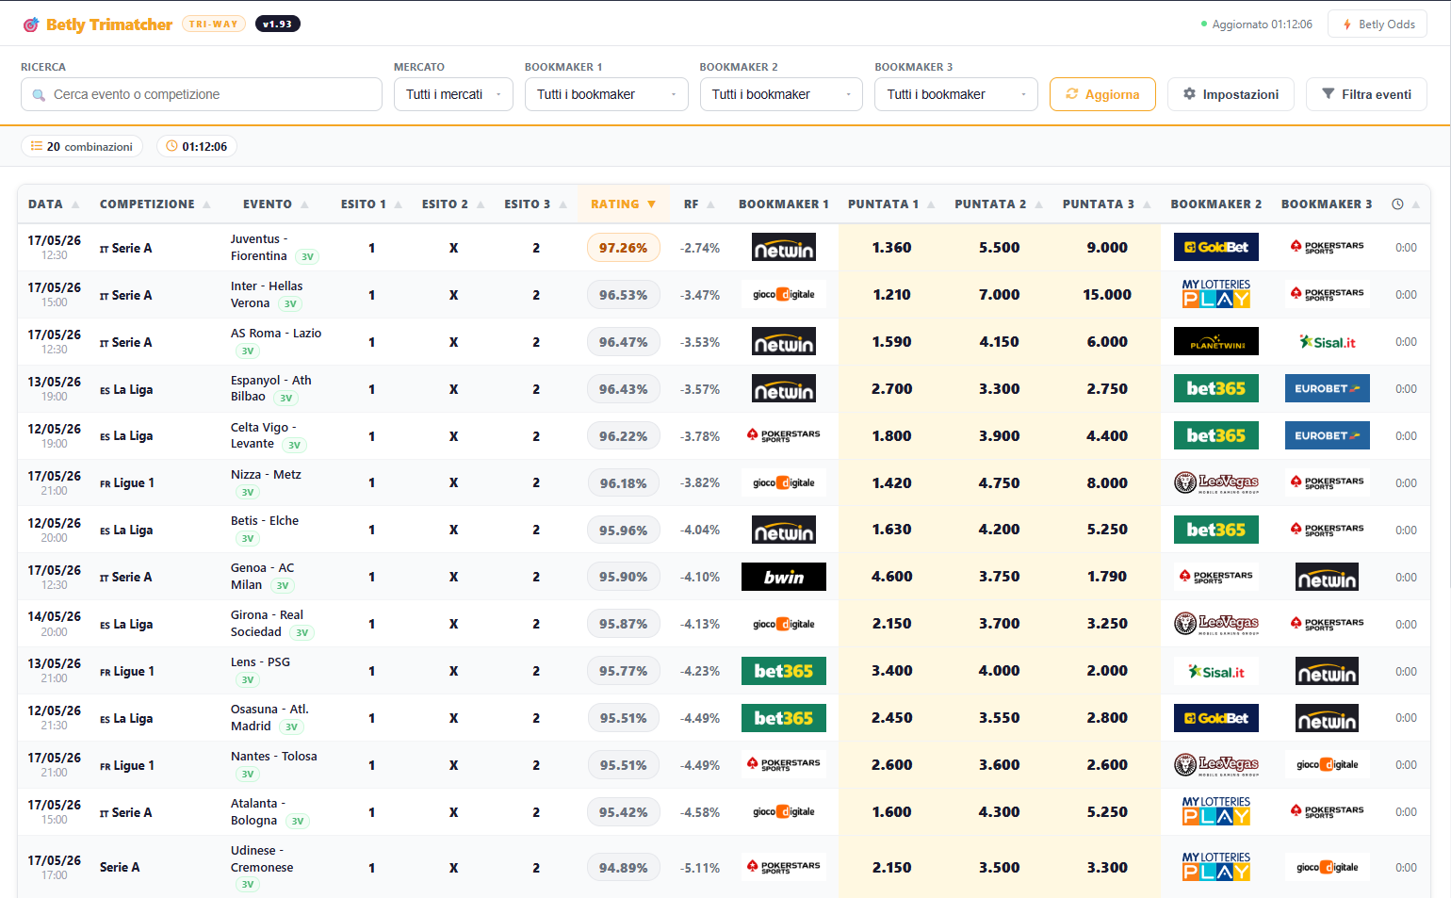Viewport: 1451px width, 898px height.
Task: Sort by PUNTATA 1 column header
Action: [x=891, y=204]
